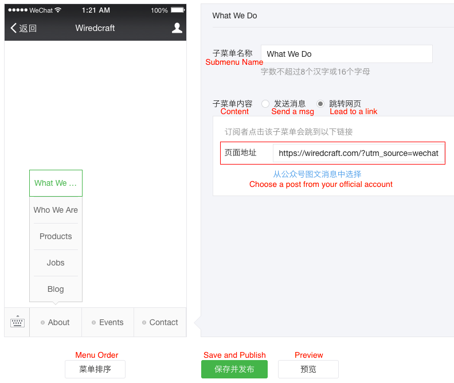
Task: Click the 1:21 AM clock text
Action: (x=96, y=10)
